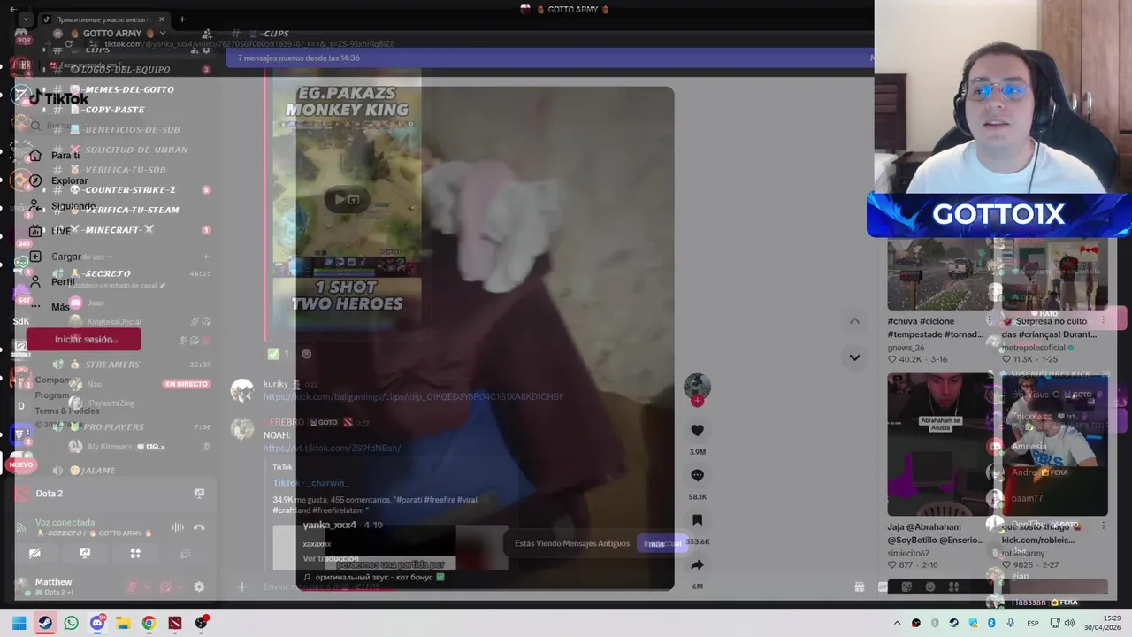Share the TikTok video with arrow icon
This screenshot has width=1132, height=637.
coord(697,565)
